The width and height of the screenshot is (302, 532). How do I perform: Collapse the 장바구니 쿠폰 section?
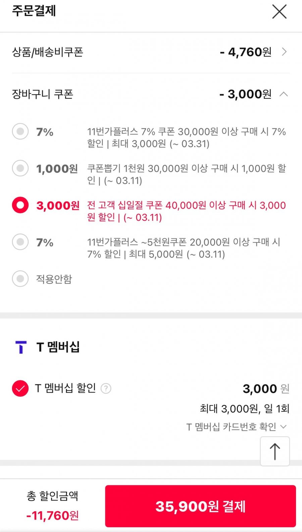tap(284, 94)
